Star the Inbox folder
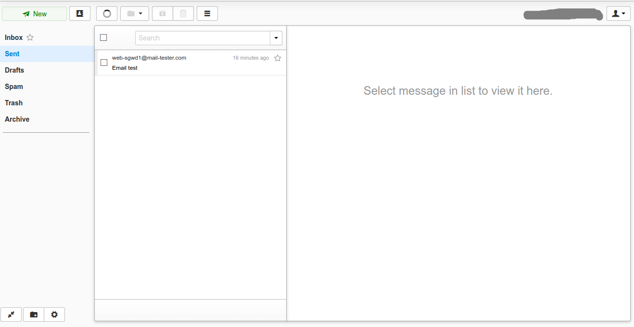Screen dimensions: 634x327 tap(30, 38)
